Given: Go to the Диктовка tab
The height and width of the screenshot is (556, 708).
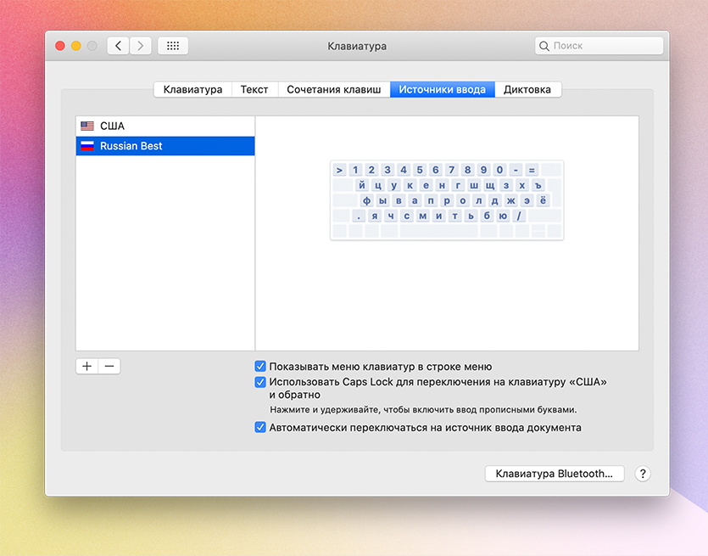Looking at the screenshot, I should tap(527, 89).
